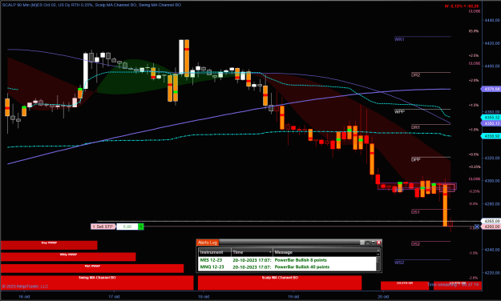Viewport: 501px width, 301px height.
Task: Click the 20 okt date axis label
Action: point(383,296)
